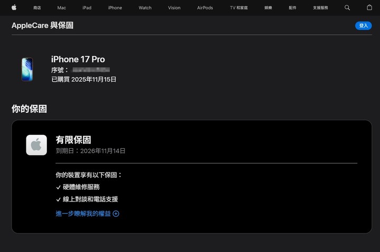Open the Mac menu item
Viewport: 380px width, 252px height.
(62, 8)
